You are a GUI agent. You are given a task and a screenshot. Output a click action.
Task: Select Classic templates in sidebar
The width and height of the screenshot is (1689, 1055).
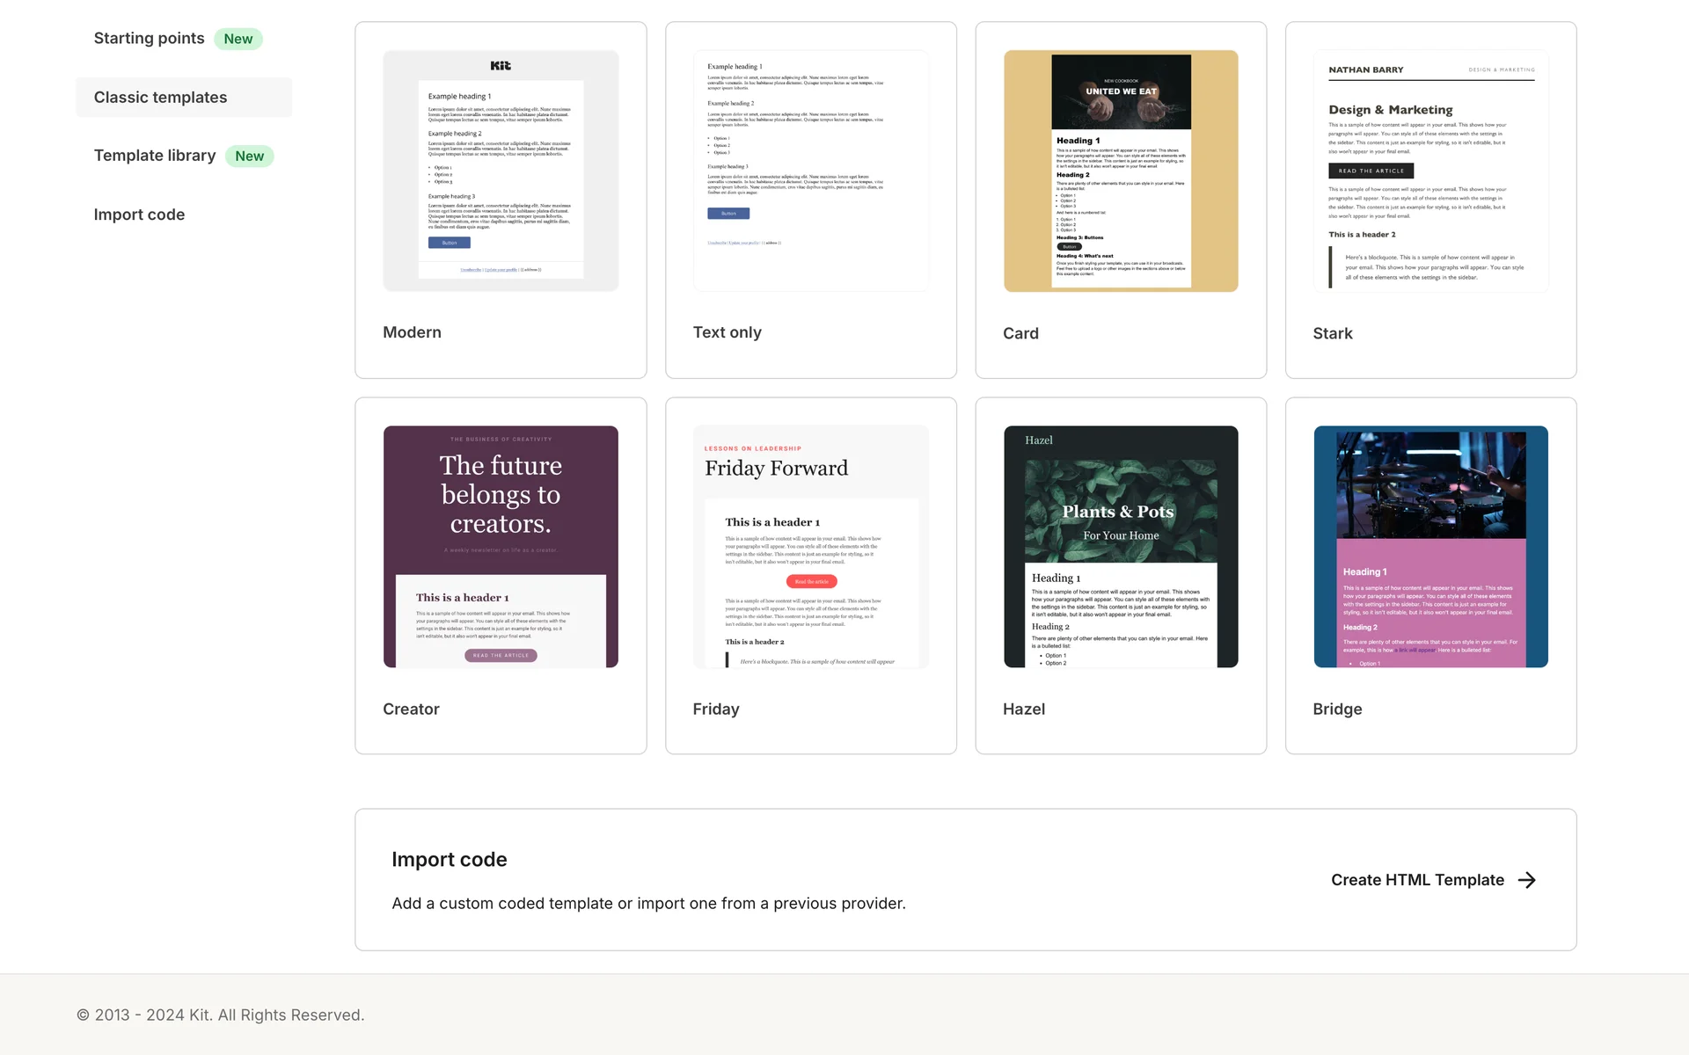(x=160, y=98)
